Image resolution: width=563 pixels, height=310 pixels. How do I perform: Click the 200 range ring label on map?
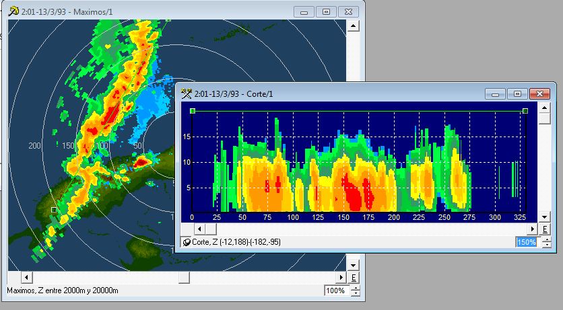tap(35, 145)
